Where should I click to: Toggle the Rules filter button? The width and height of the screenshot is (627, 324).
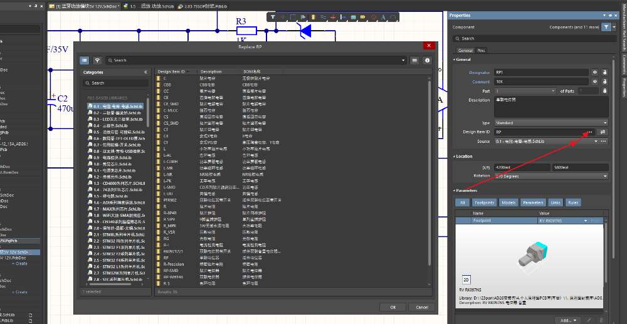[572, 202]
